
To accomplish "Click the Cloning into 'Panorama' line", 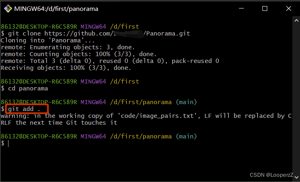I will click(48, 40).
